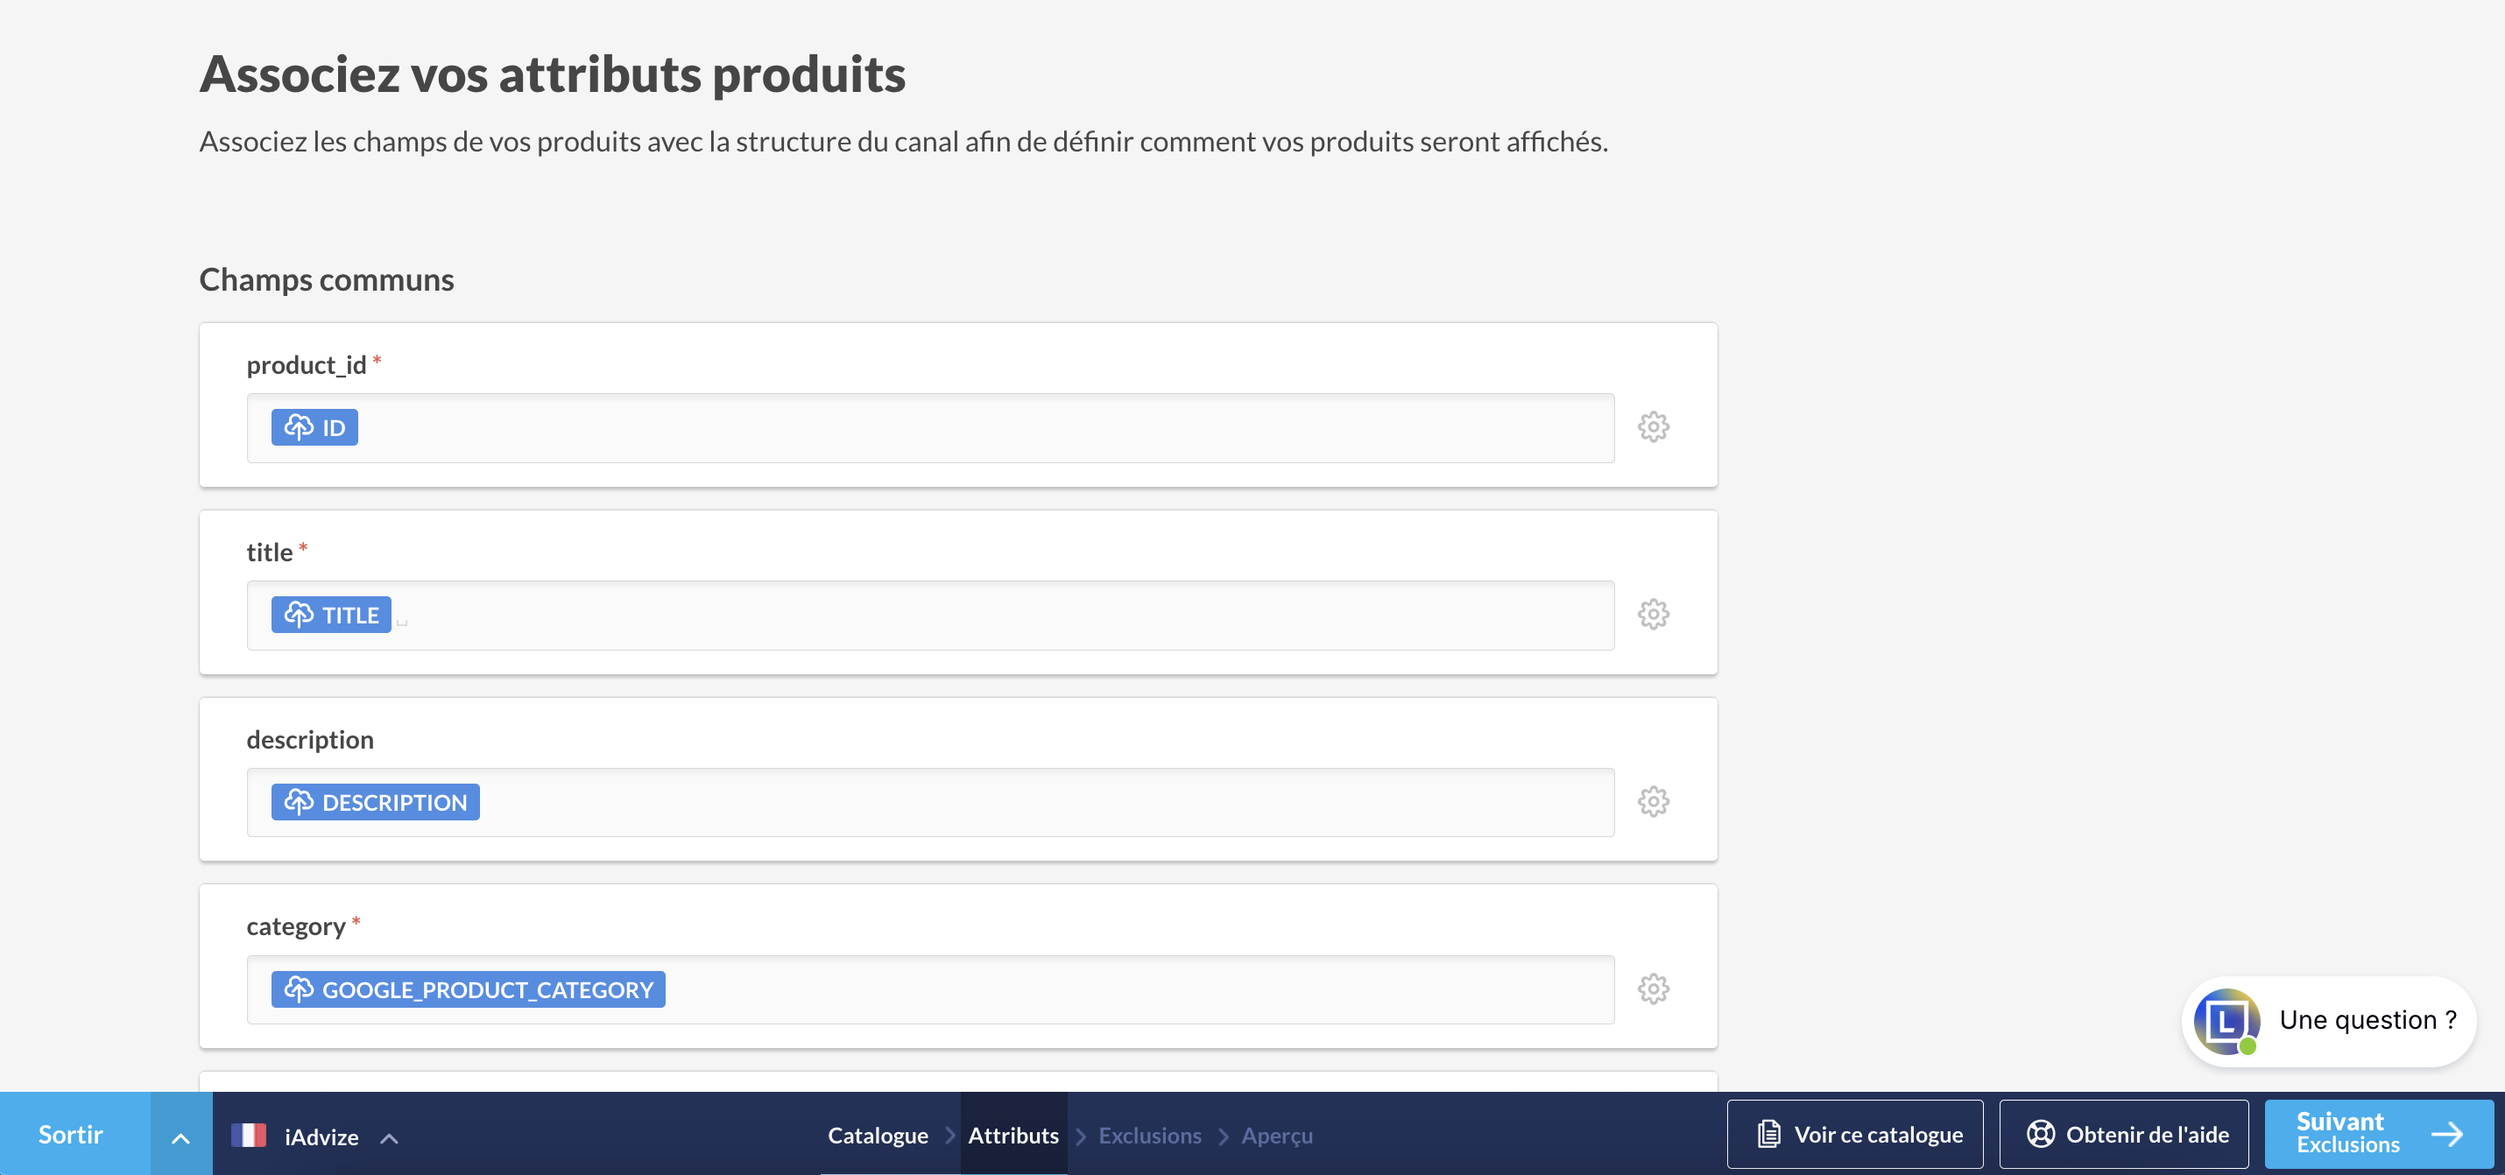Click the ID attribute tag
The height and width of the screenshot is (1175, 2505).
tap(314, 427)
